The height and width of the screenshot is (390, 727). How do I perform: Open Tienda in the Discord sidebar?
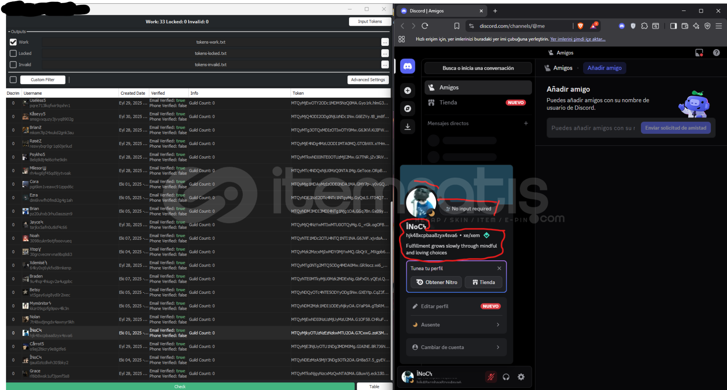(448, 103)
